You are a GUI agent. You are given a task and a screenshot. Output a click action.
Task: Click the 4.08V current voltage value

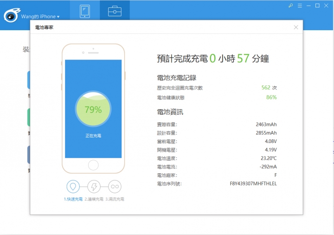(x=271, y=141)
